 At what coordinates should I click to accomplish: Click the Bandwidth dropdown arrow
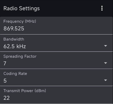(106, 46)
